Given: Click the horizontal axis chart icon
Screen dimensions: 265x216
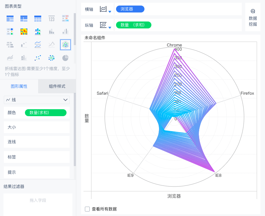Looking at the screenshot, I should [103, 9].
